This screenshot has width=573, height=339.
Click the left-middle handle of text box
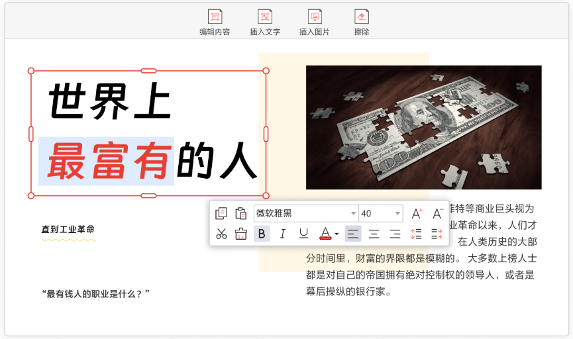pyautogui.click(x=31, y=134)
